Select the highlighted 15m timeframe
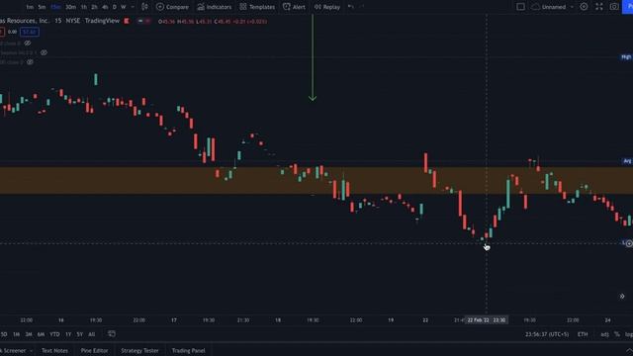 (x=55, y=7)
